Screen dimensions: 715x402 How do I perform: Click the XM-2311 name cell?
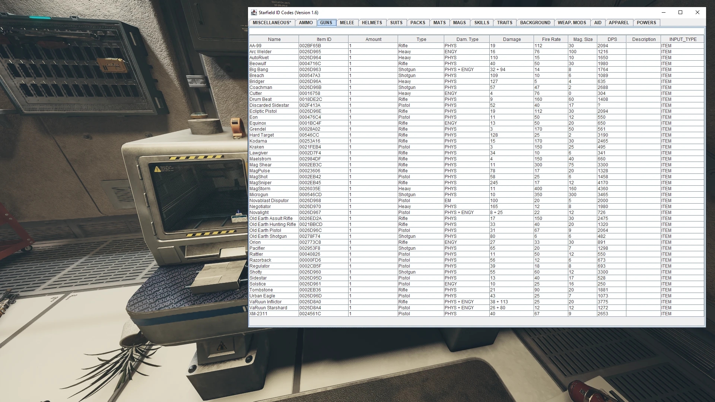click(274, 314)
